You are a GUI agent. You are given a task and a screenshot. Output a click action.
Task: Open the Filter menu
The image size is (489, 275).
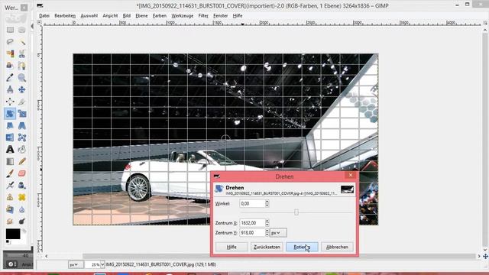point(203,15)
